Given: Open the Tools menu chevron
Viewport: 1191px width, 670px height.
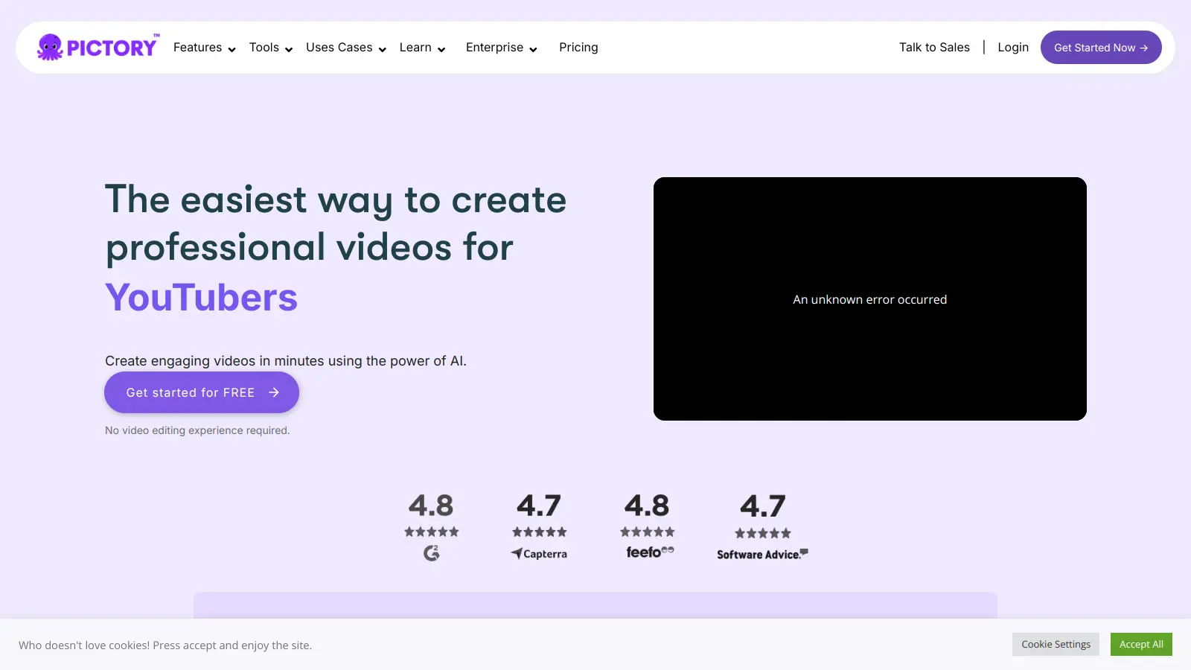Looking at the screenshot, I should tap(288, 48).
